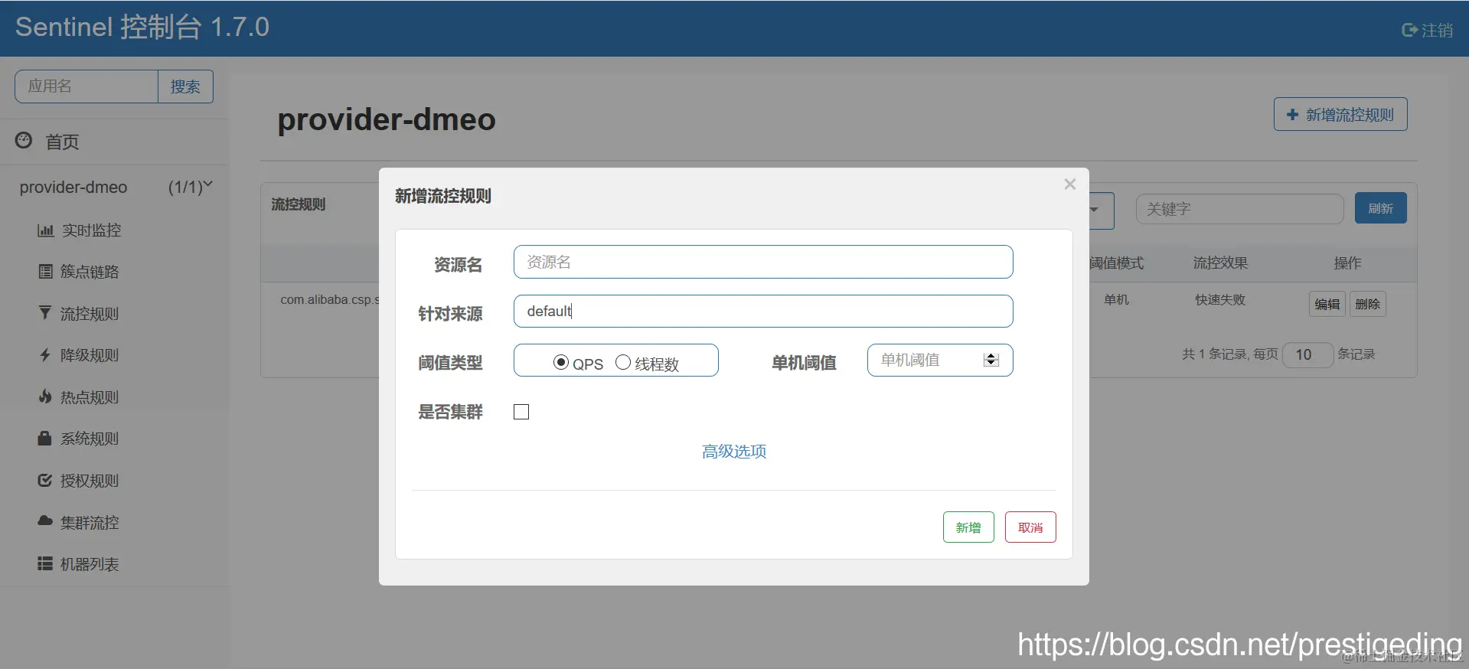Close the 新增流控规则 dialog
1469x669 pixels.
(x=1070, y=184)
